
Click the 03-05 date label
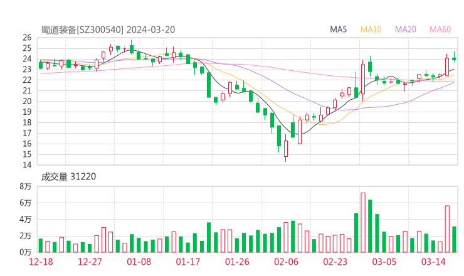click(384, 262)
